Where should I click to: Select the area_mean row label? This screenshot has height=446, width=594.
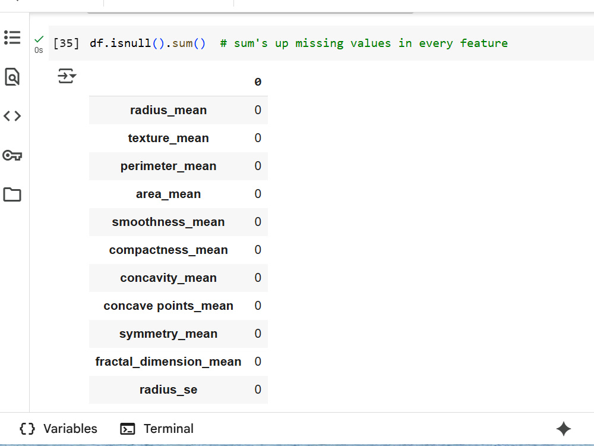(168, 194)
